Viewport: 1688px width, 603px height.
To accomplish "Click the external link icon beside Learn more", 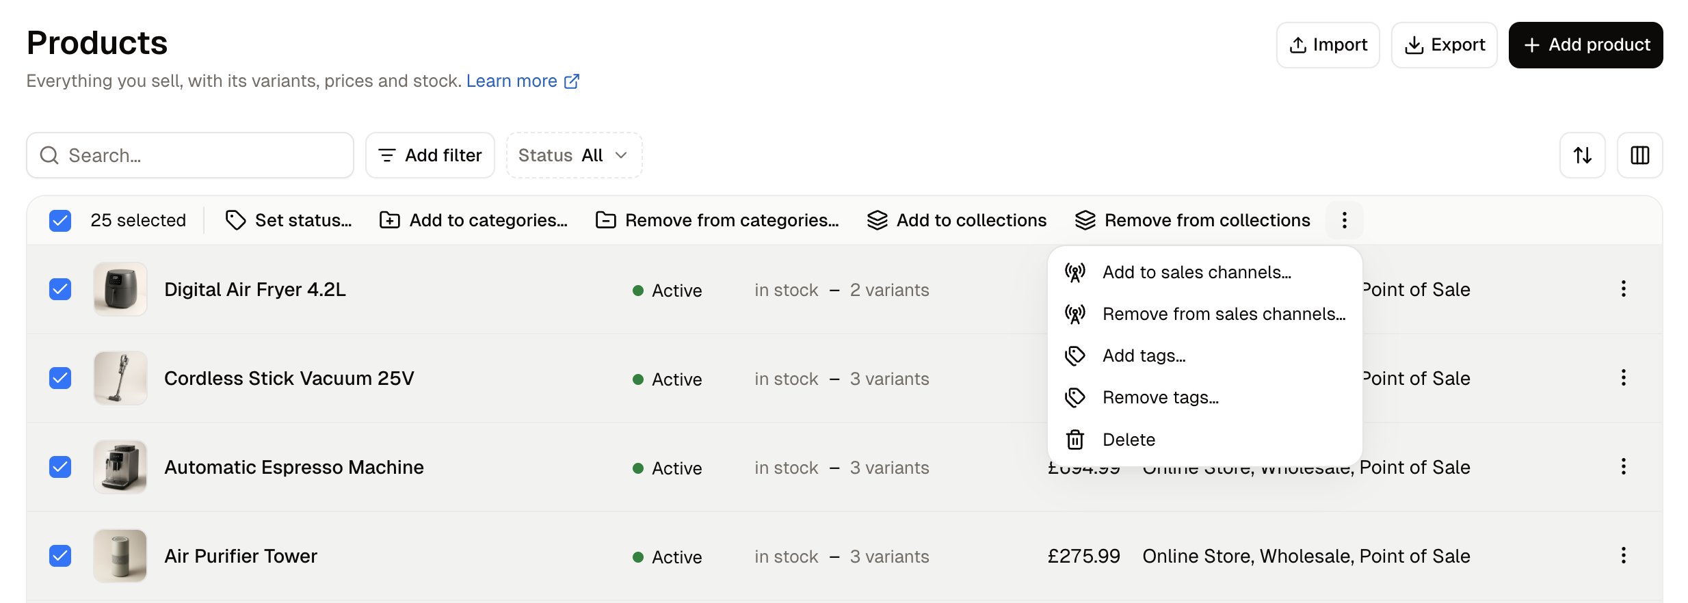I will (572, 81).
